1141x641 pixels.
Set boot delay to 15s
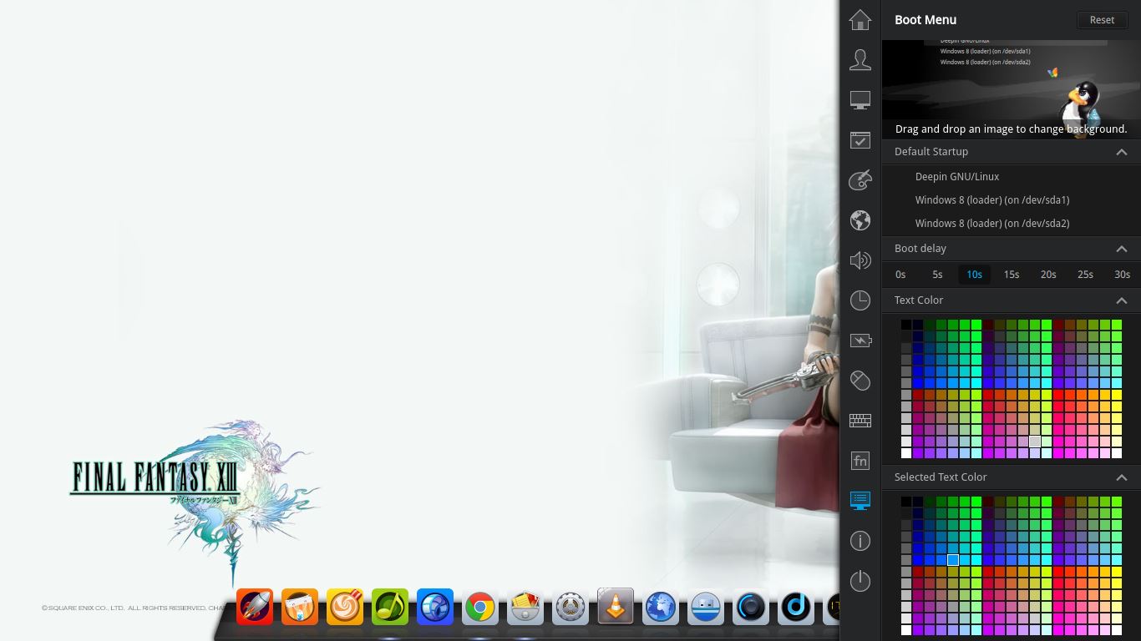[1012, 274]
